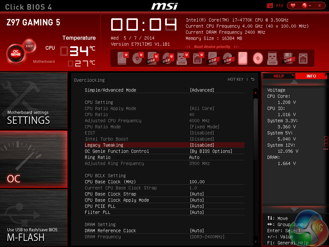The image size is (329, 247).
Task: Select the UEFI network boot icon
Action: 198,58
